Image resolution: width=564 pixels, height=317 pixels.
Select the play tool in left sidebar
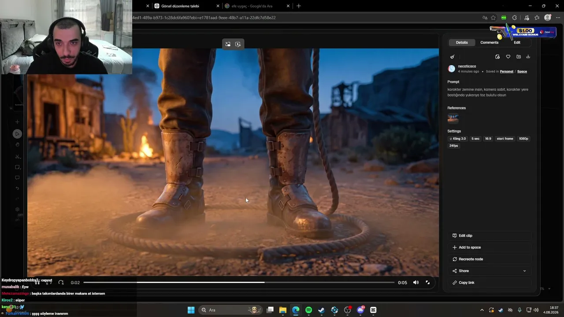point(17,134)
